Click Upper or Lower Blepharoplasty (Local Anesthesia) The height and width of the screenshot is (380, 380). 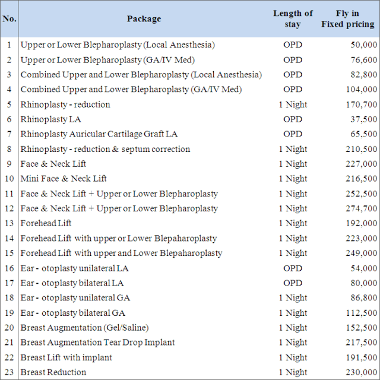[118, 45]
